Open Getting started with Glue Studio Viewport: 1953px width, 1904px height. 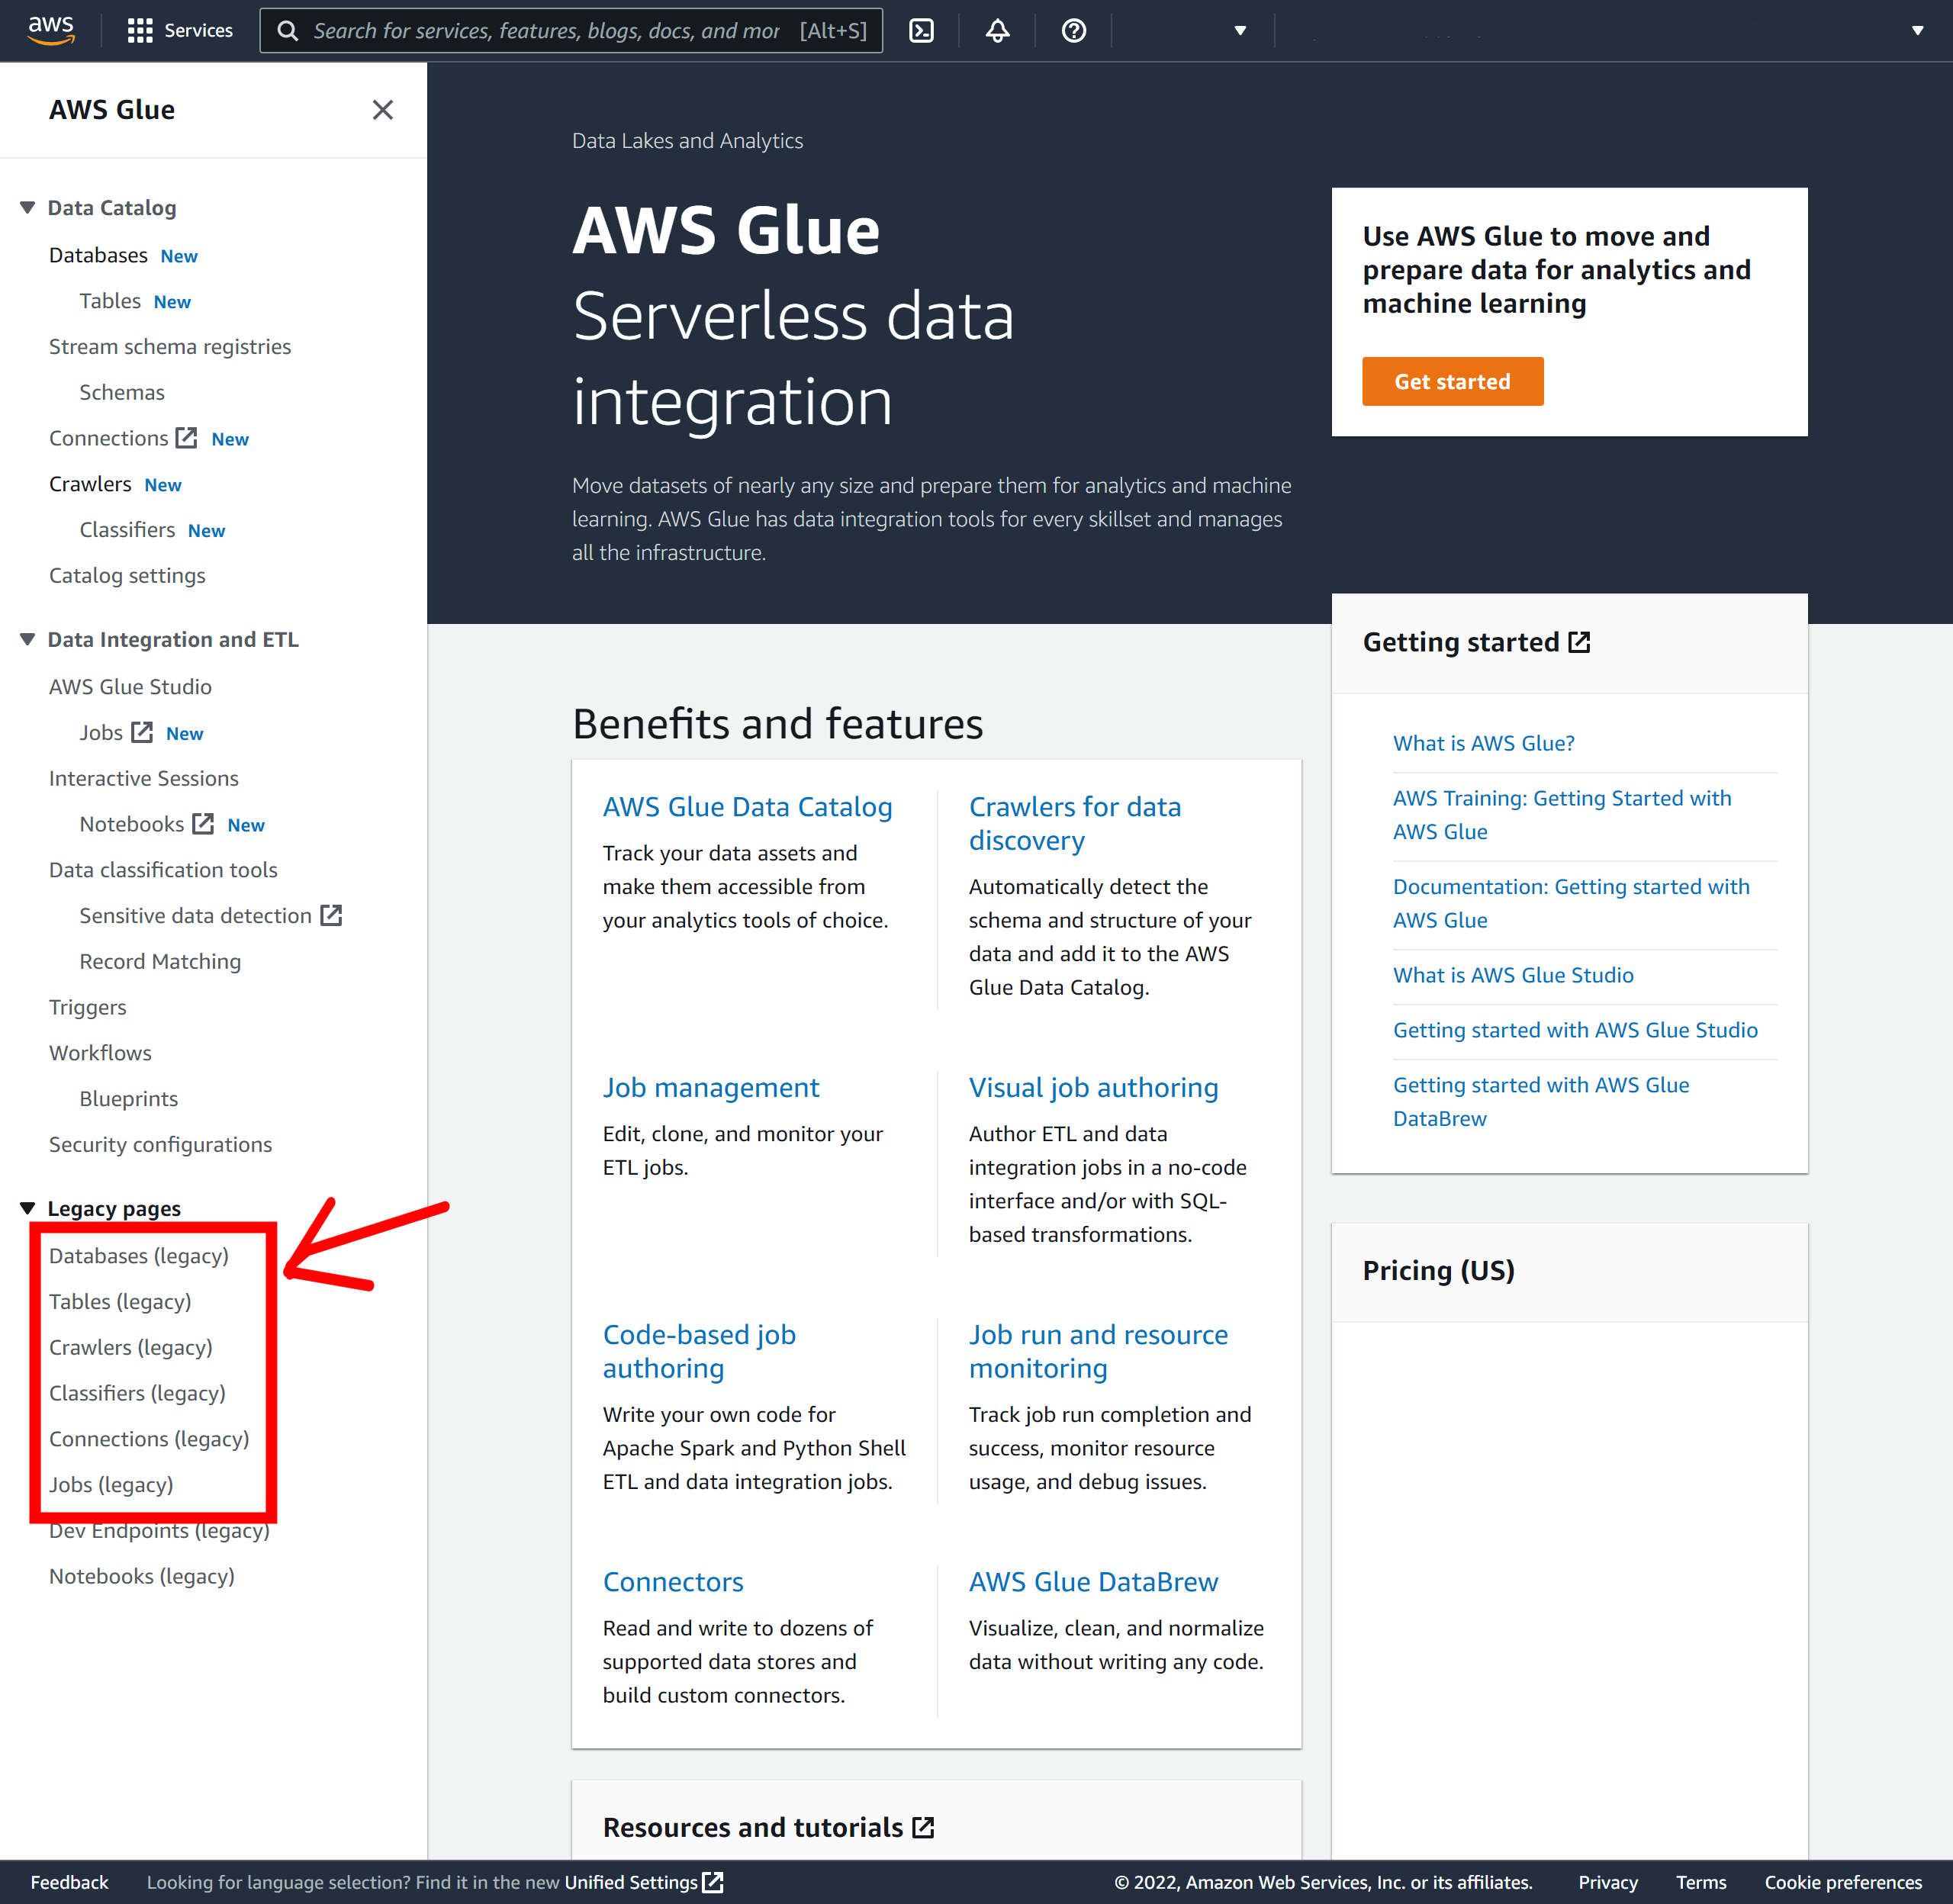point(1575,1031)
